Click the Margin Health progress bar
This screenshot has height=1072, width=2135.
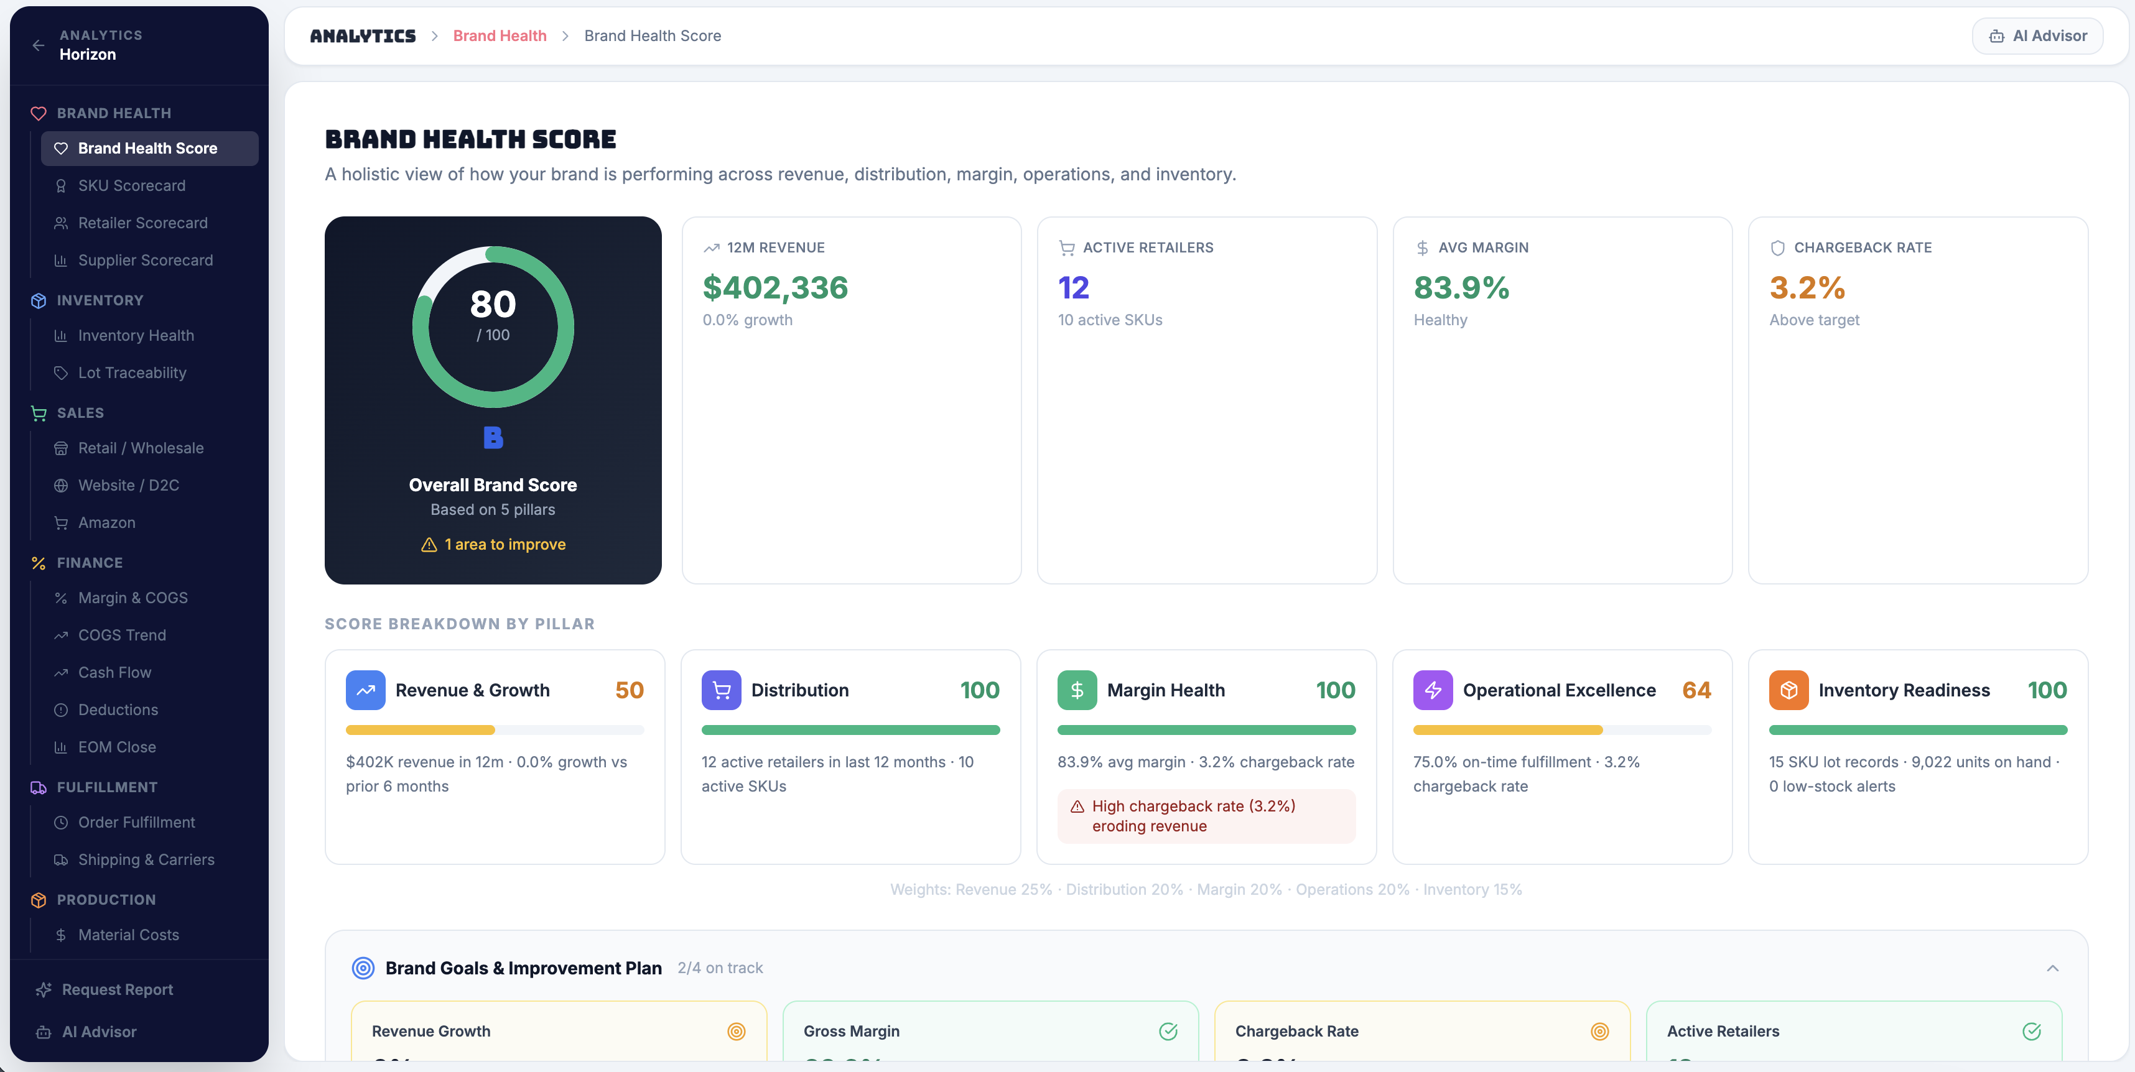pos(1206,730)
